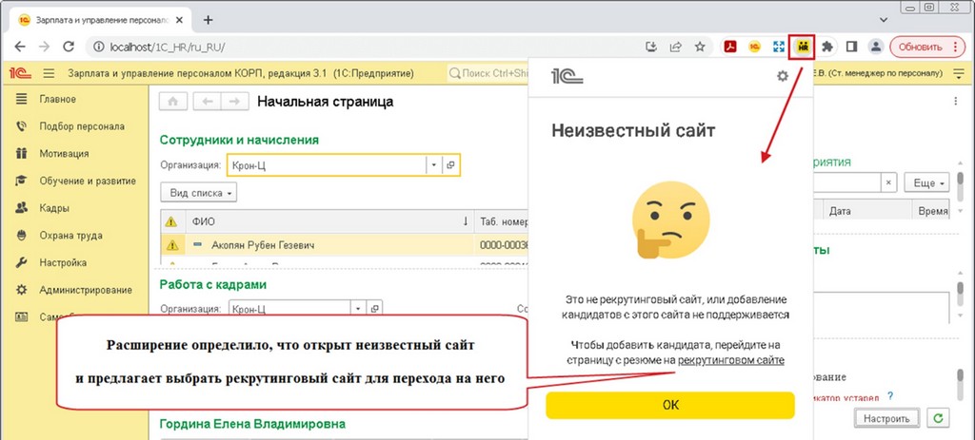The width and height of the screenshot is (975, 440).
Task: Click the 1C global search field
Action: click(x=488, y=74)
